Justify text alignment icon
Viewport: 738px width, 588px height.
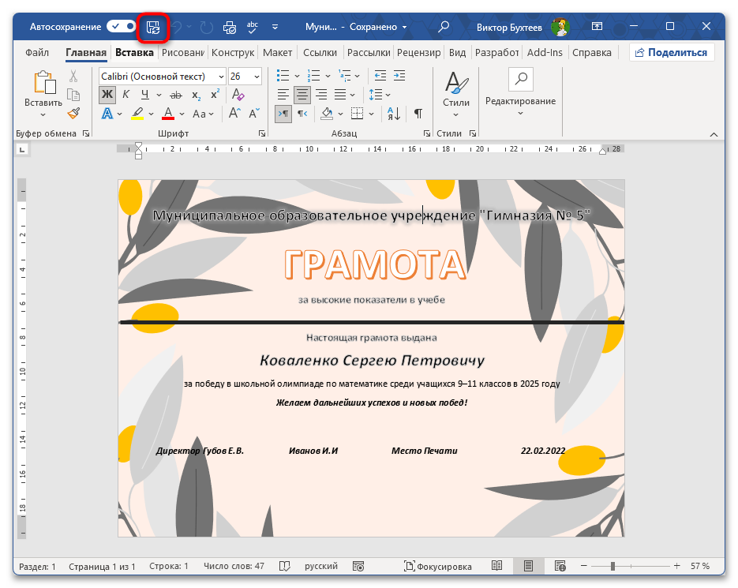click(341, 95)
